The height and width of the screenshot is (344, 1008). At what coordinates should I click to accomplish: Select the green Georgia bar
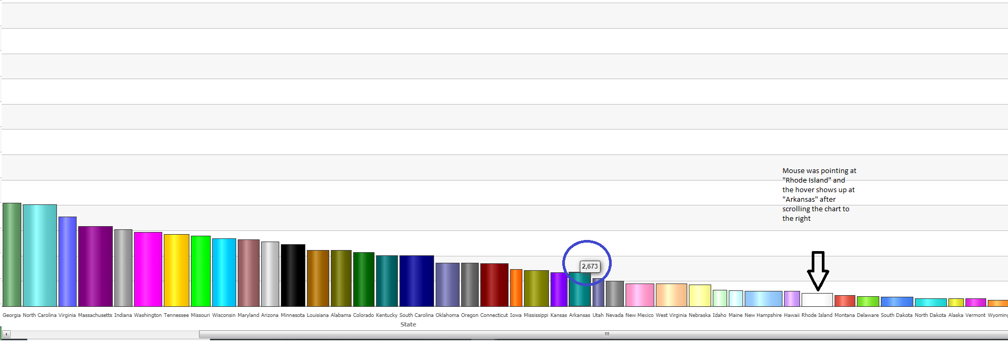click(12, 255)
